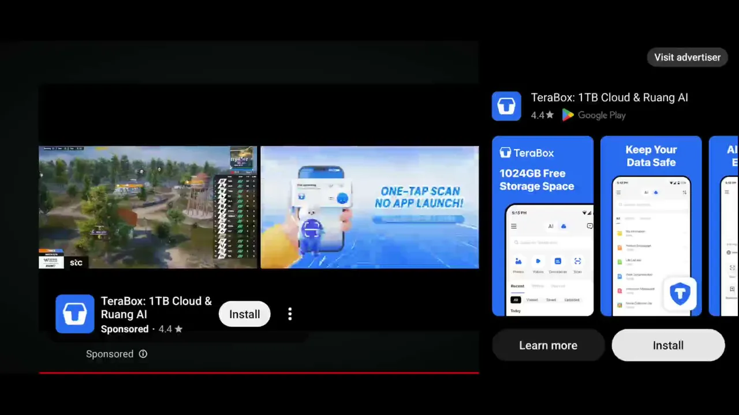Tap the game footage video panel
739x415 pixels.
click(148, 207)
